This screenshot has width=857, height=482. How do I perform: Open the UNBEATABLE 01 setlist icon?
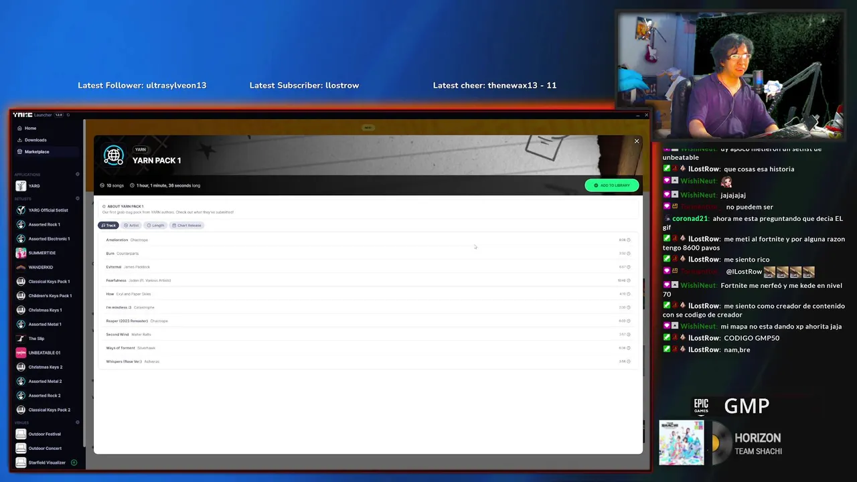point(21,353)
